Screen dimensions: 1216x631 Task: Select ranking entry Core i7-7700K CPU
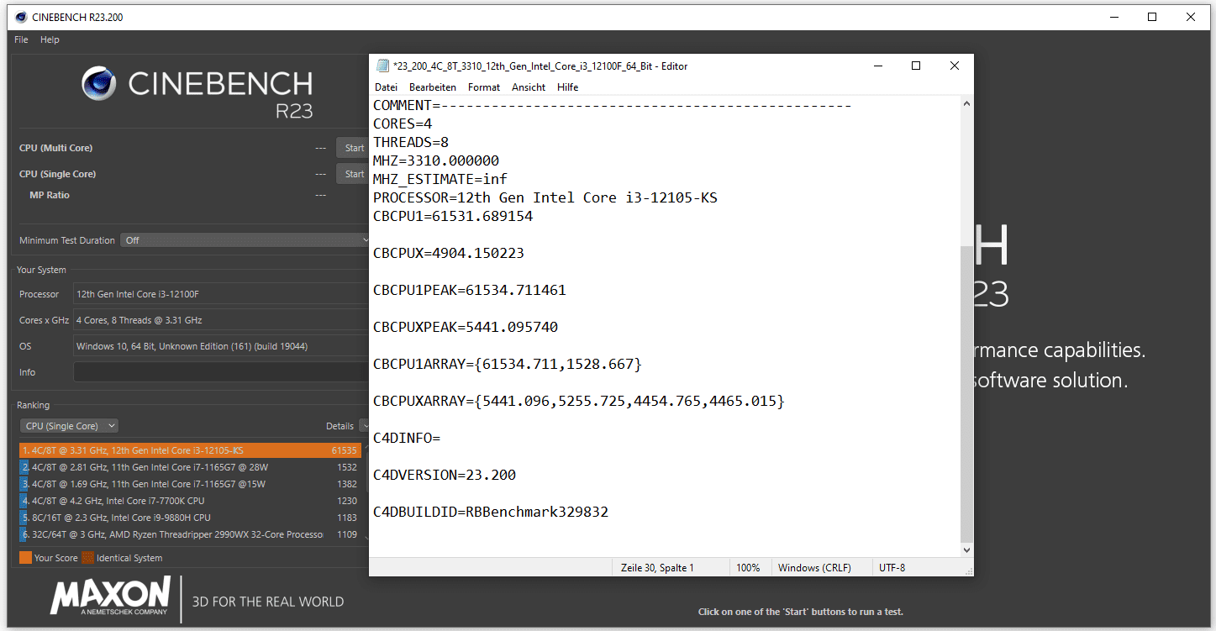point(190,501)
